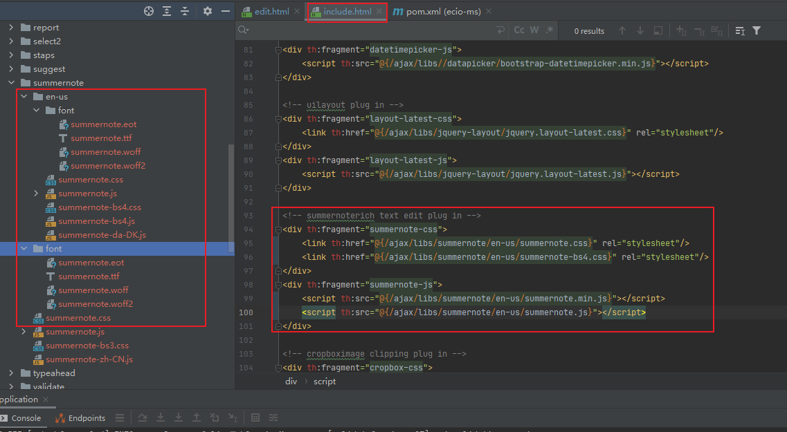This screenshot has height=432, width=787.
Task: Close the Application run tab
Action: (46, 400)
